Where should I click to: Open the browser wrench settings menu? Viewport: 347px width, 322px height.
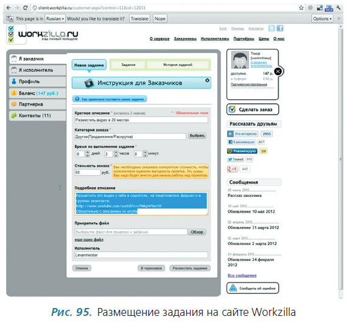tap(338, 8)
